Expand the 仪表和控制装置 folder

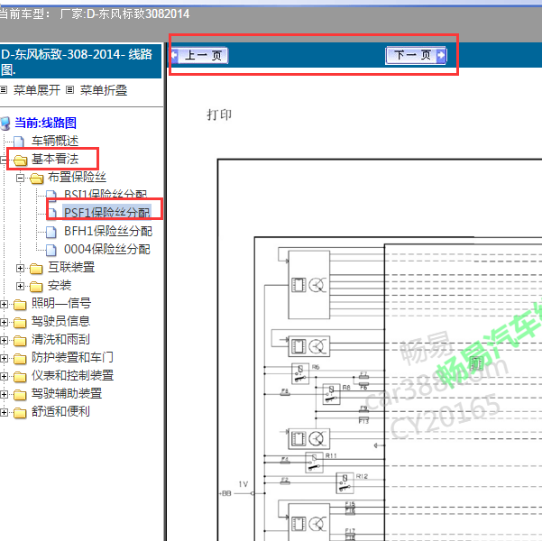point(5,376)
